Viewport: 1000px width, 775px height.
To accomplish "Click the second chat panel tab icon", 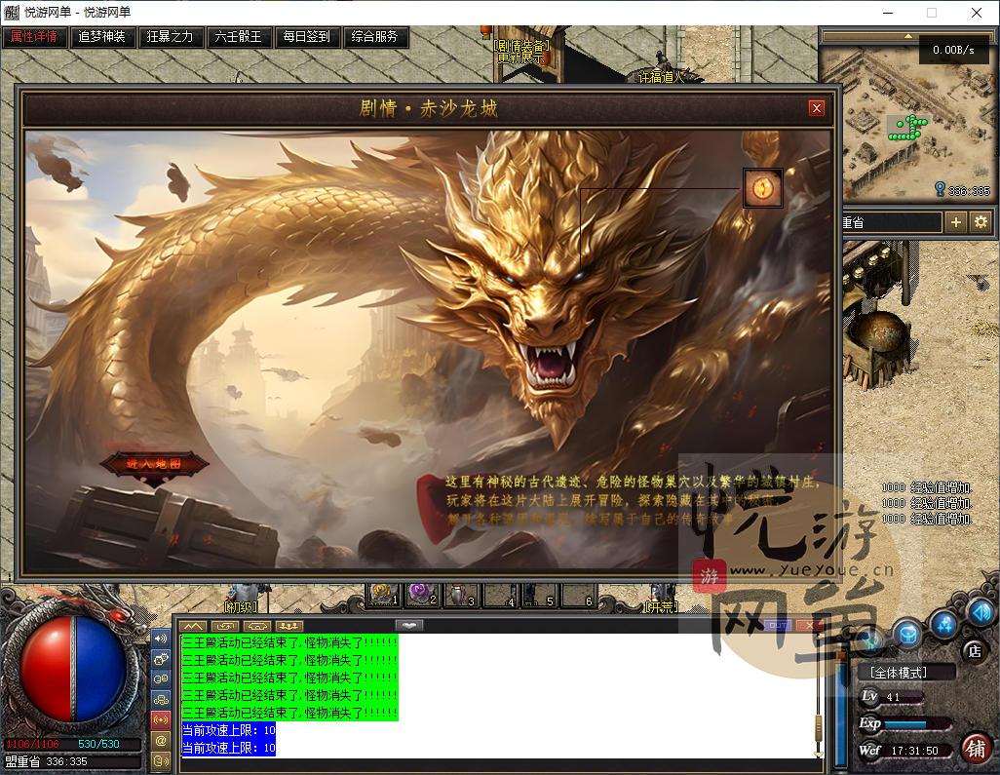I will click(x=224, y=627).
